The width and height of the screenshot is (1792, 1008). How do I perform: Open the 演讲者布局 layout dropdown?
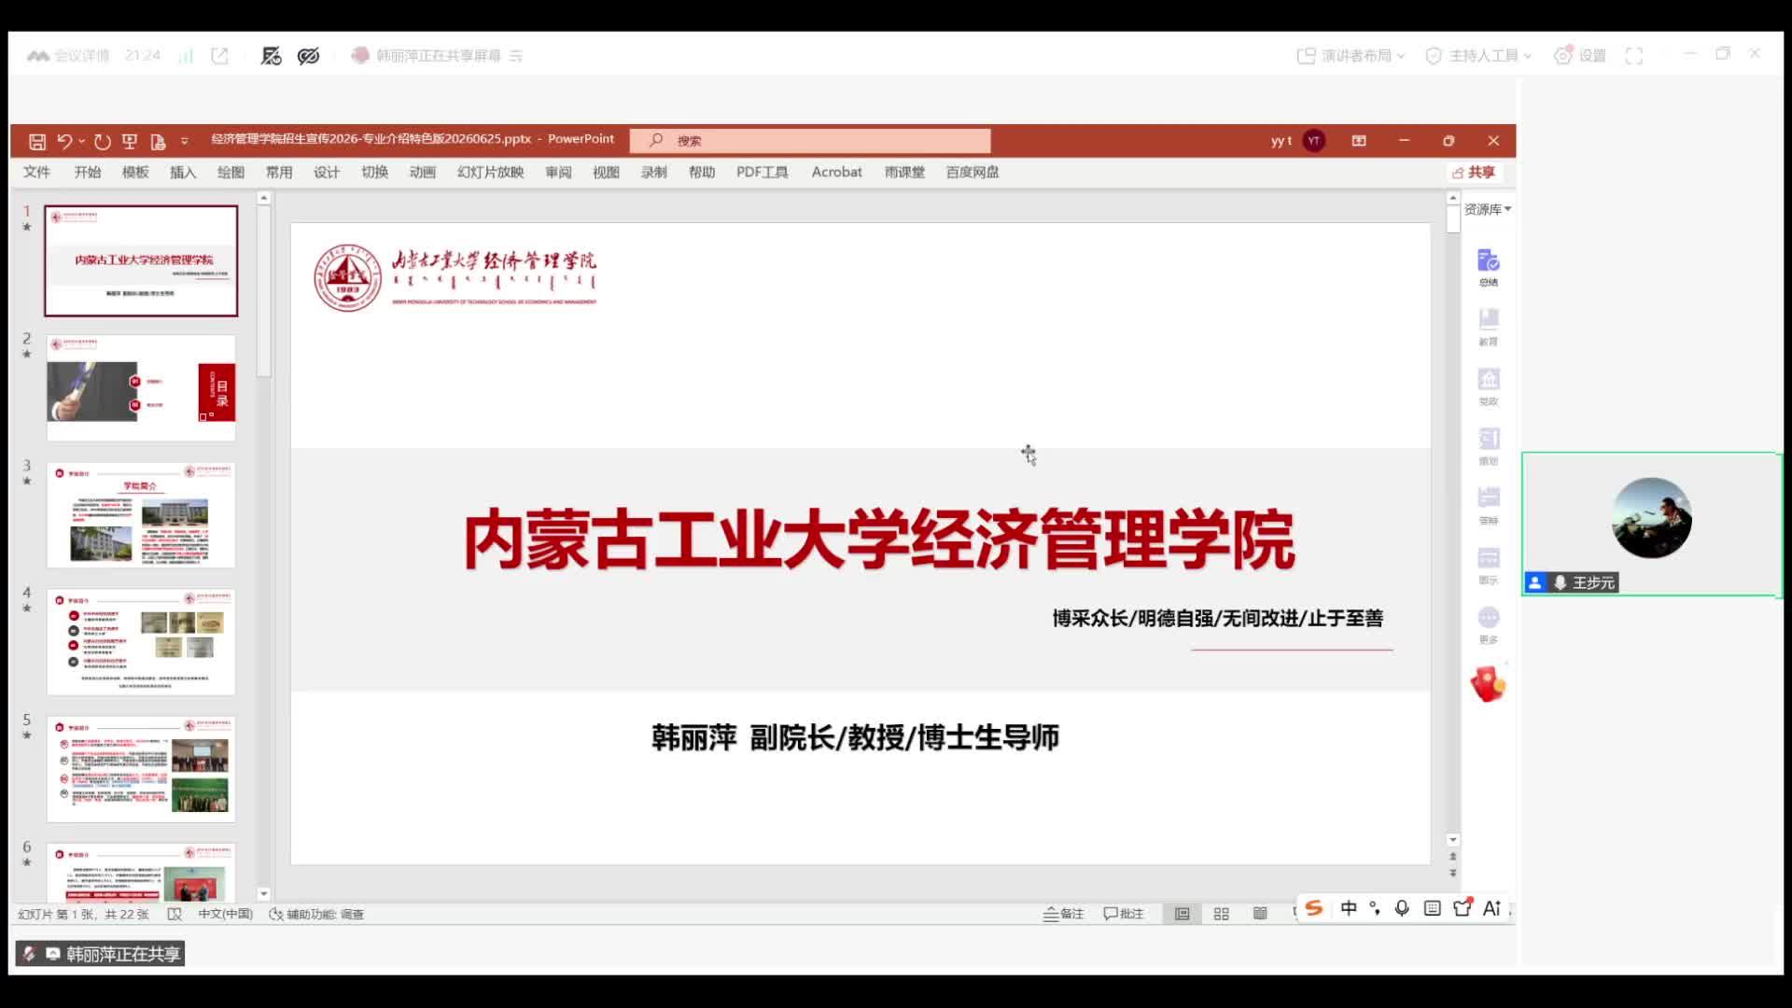[1351, 56]
